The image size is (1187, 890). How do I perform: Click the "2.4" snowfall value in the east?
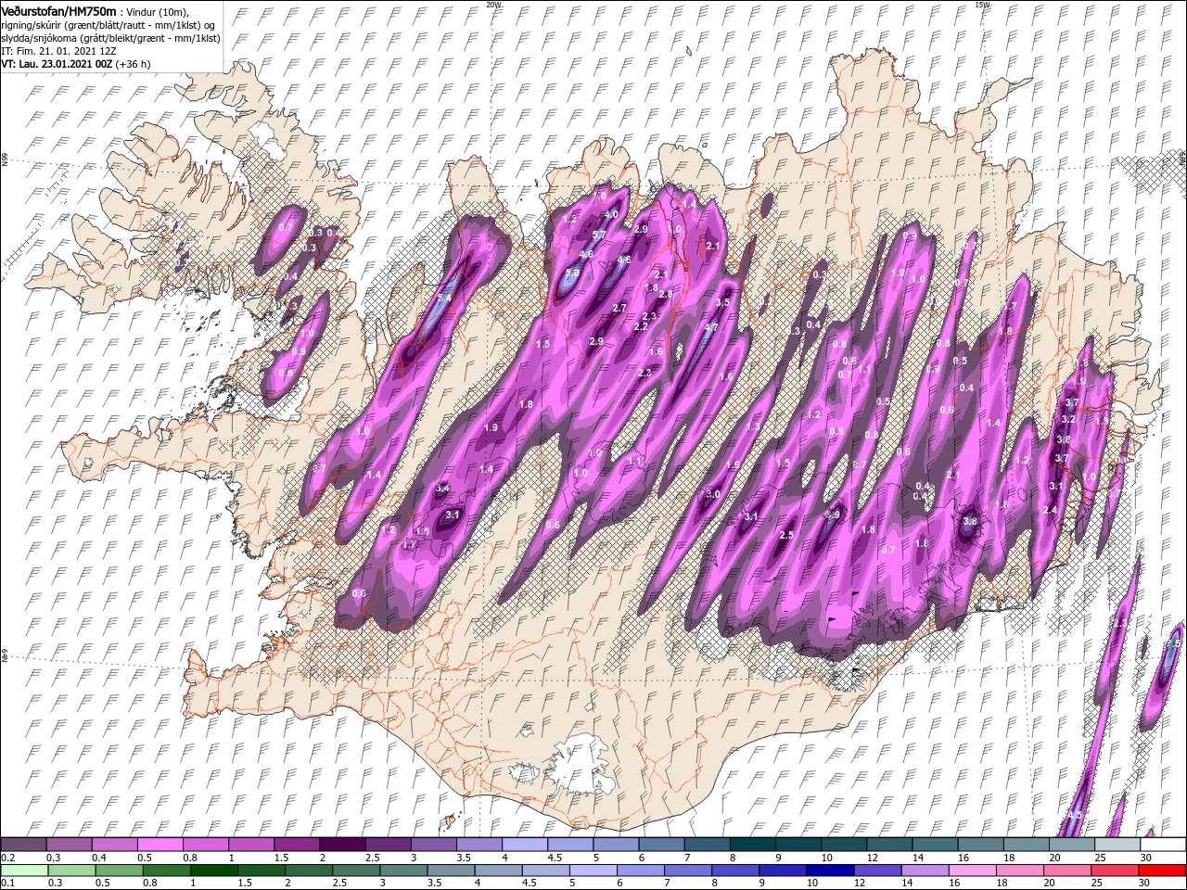point(1050,511)
